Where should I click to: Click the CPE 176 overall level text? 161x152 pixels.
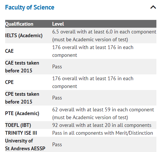coord(93,82)
